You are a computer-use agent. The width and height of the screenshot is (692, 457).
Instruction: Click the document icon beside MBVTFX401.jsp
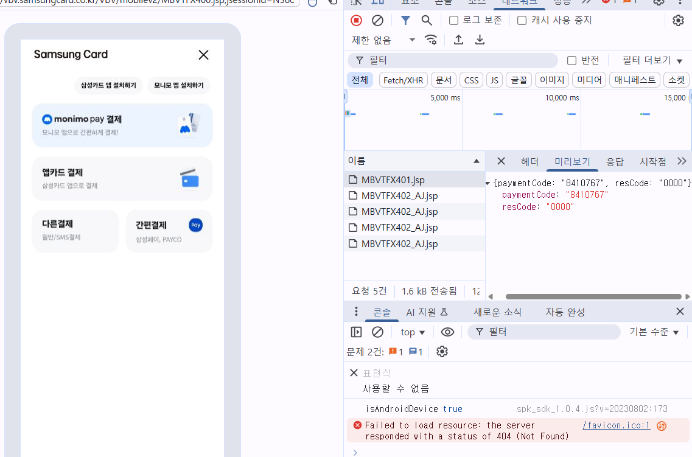click(352, 180)
